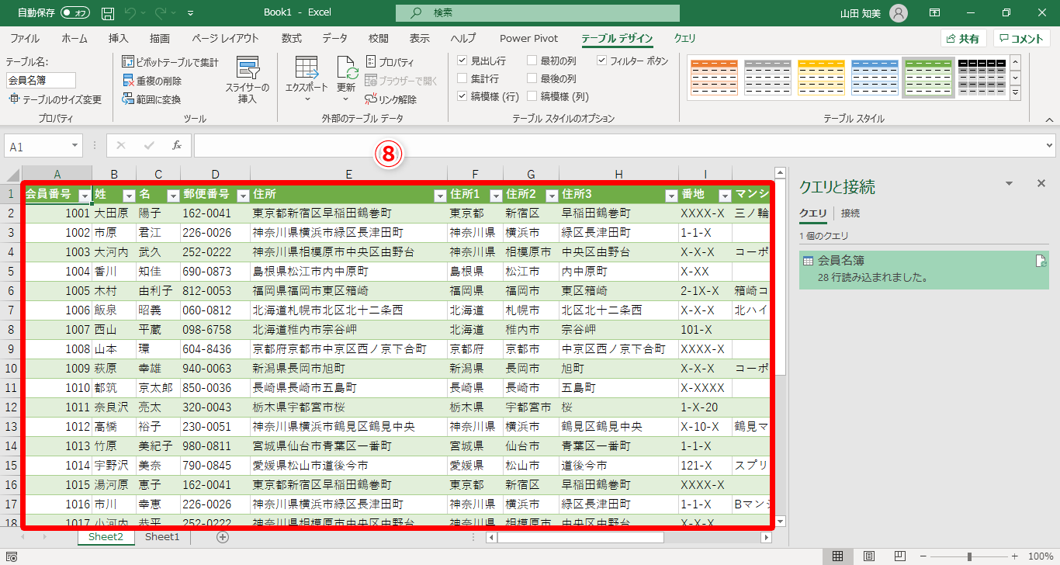Open the 会員番号 column filter dropdown

click(85, 196)
